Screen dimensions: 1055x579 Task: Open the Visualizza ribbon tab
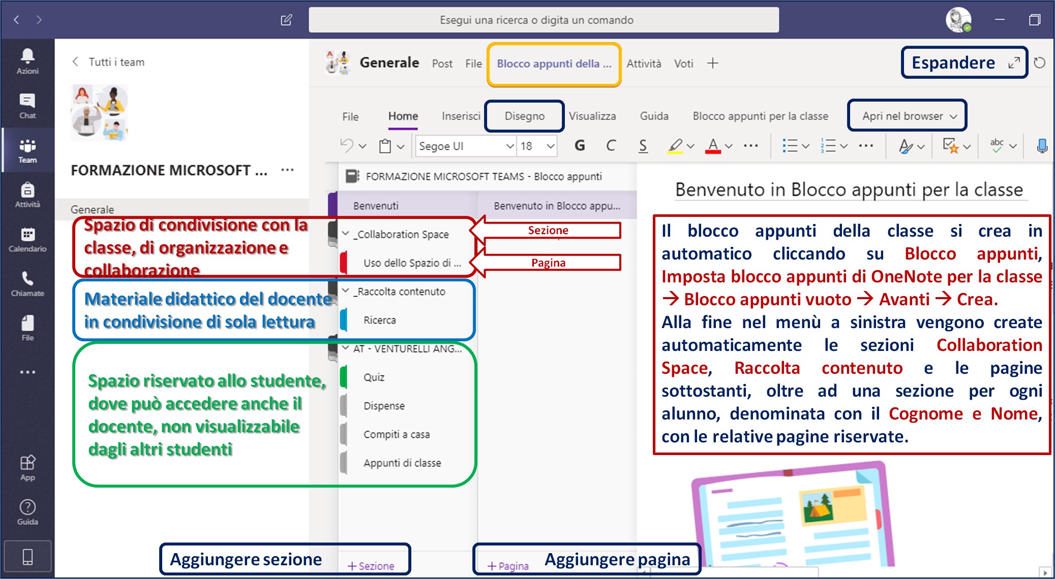click(x=592, y=116)
